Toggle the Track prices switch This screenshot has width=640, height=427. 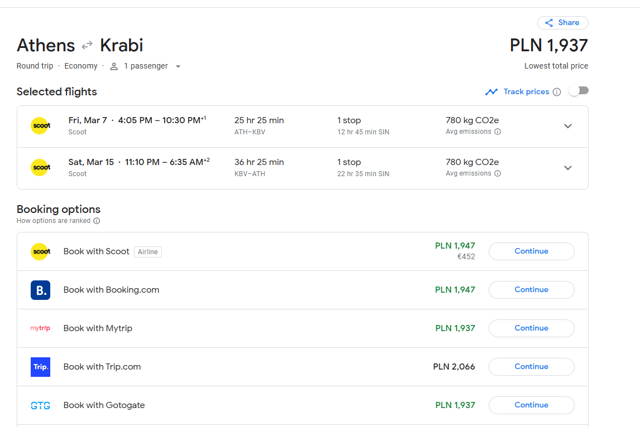(x=579, y=91)
